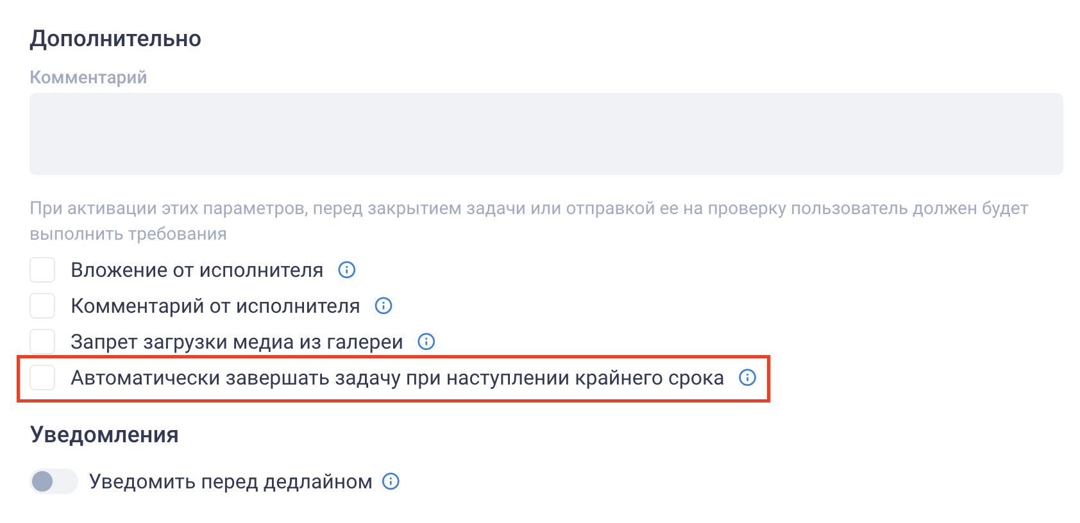Click info icon next to Вложение от исполнителя
The image size is (1080, 523).
(347, 270)
